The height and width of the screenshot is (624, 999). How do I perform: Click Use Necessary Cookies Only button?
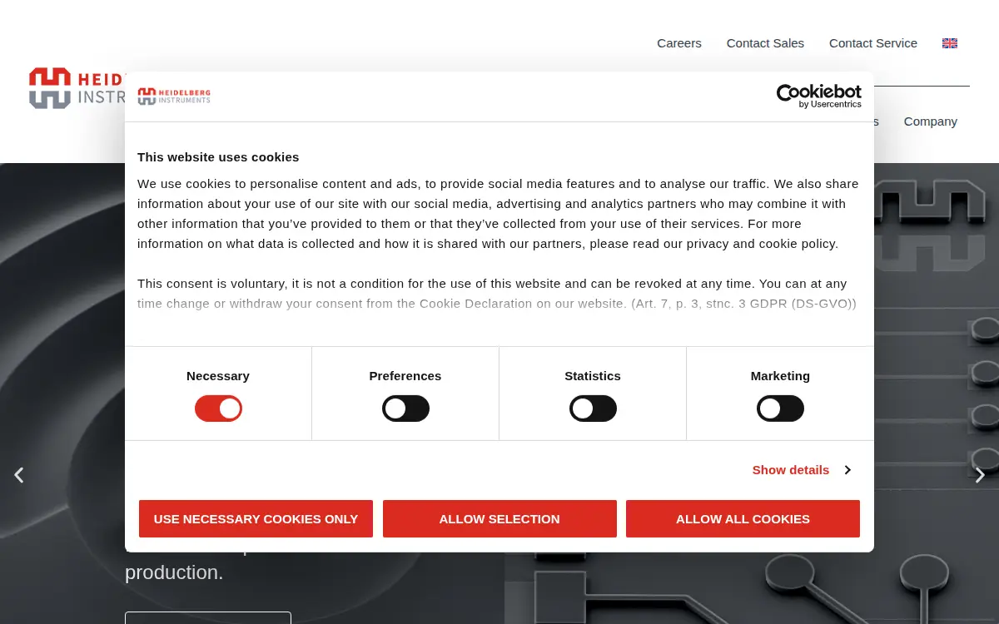click(x=256, y=518)
